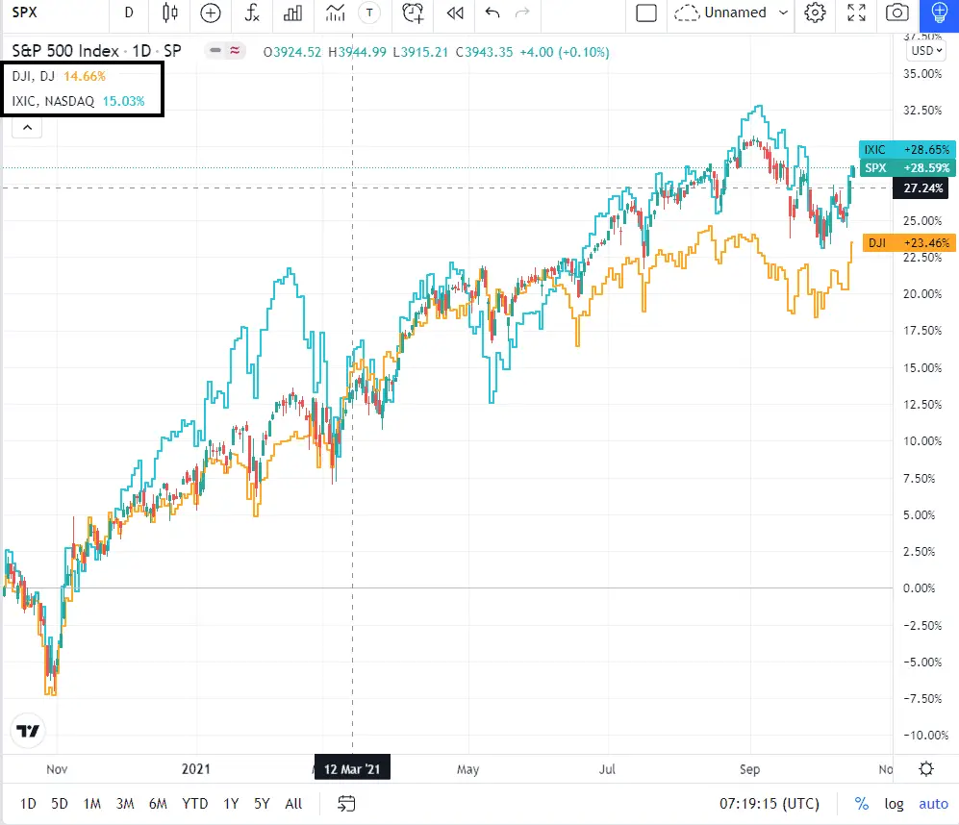
Task: Click the C3943.35 close value
Action: pyautogui.click(x=485, y=52)
